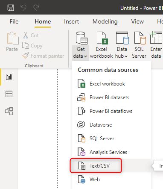The image size is (163, 189).
Task: Switch to the Home ribbon tab
Action: [43, 21]
